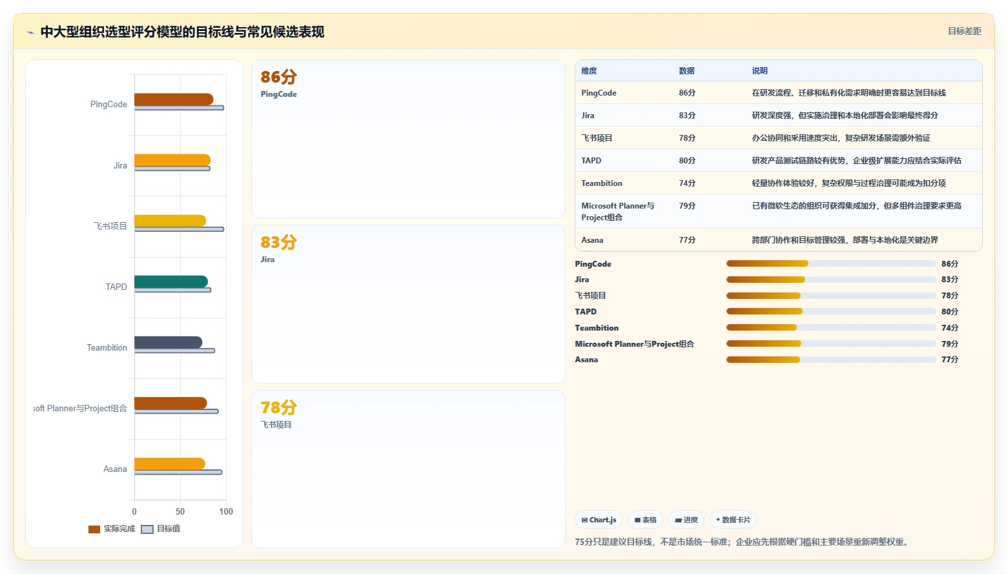Click the dashboard title 中大型组织选型评分模型
1008x574 pixels.
(182, 32)
